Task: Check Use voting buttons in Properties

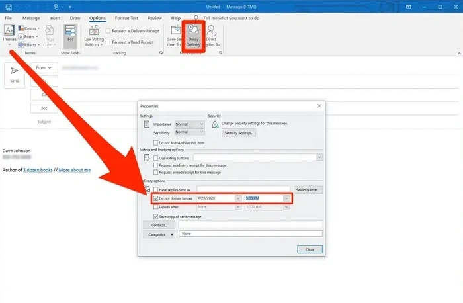Action: [x=155, y=158]
